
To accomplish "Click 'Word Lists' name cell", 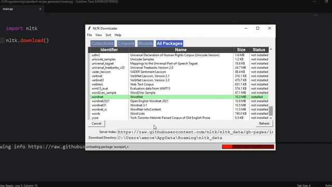I will click(x=137, y=114).
